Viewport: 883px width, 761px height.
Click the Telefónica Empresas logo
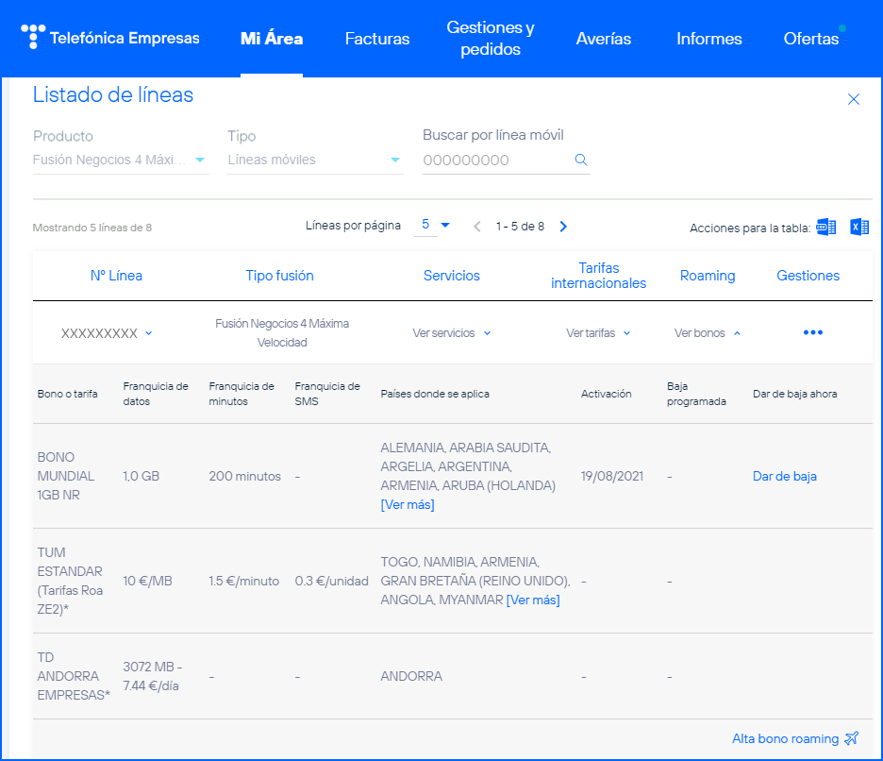[110, 38]
